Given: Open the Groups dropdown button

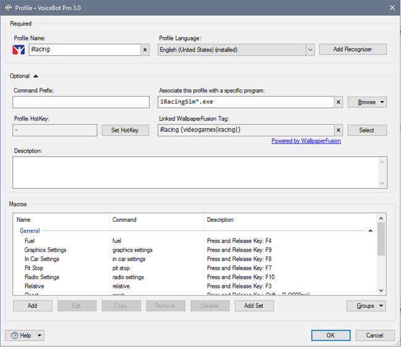Looking at the screenshot, I should click(366, 306).
